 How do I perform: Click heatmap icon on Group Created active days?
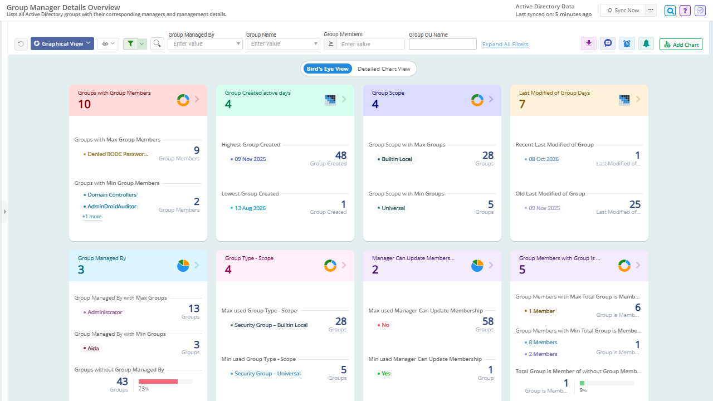(x=330, y=100)
